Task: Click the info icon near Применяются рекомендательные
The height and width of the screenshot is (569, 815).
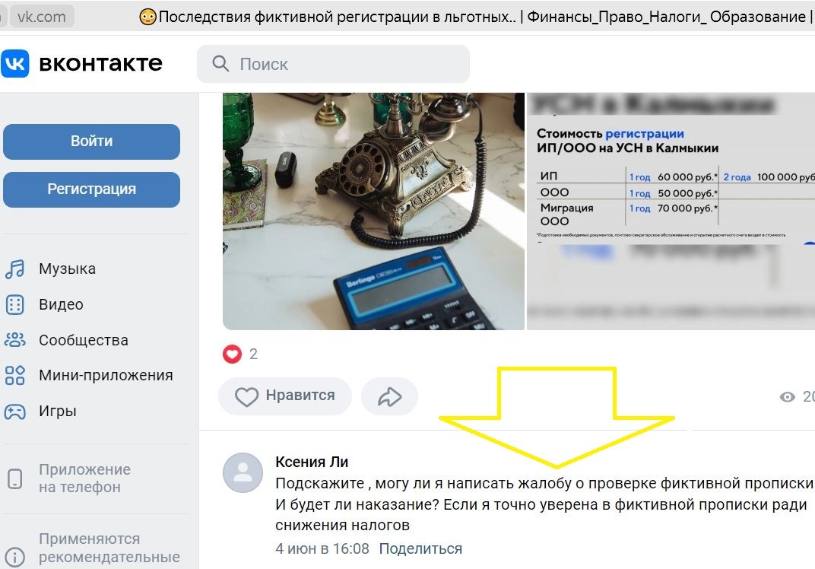Action: coord(14,557)
